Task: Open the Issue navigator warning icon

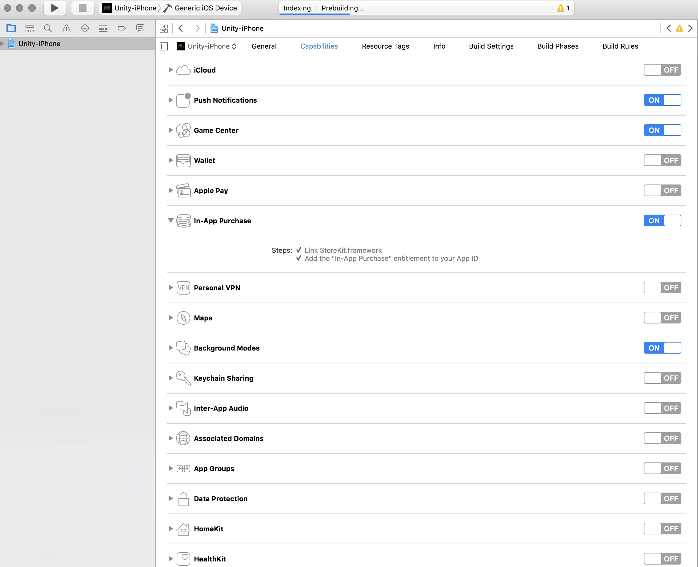Action: [66, 28]
